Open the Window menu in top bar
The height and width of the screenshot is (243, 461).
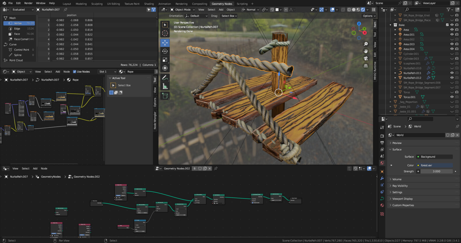tap(41, 3)
